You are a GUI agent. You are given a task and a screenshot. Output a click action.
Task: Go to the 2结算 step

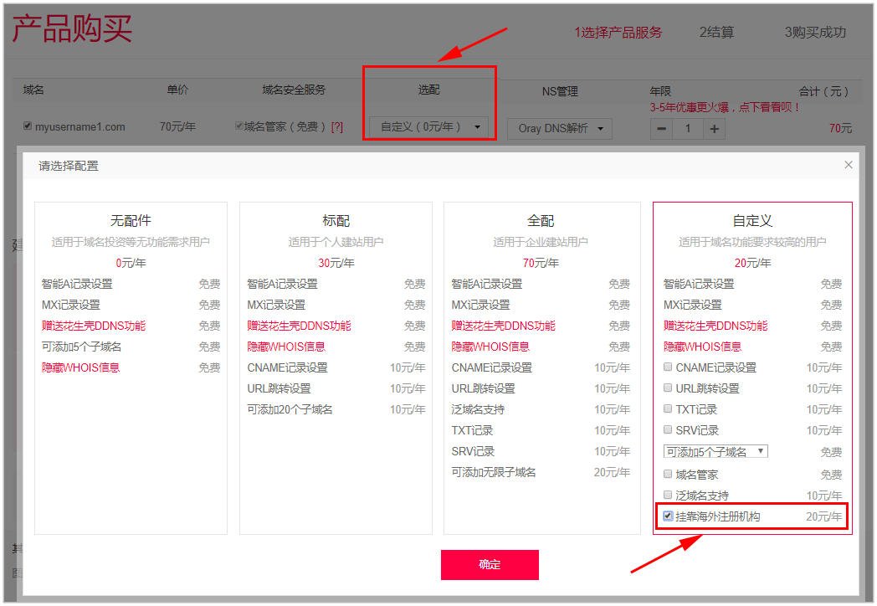pos(716,33)
